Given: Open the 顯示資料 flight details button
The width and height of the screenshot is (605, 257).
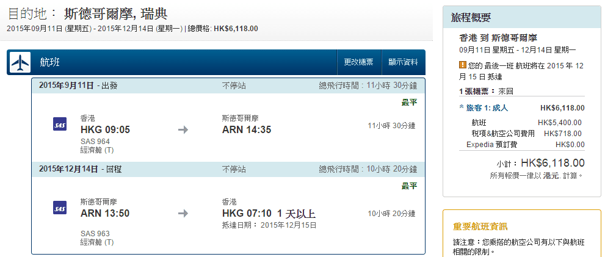Looking at the screenshot, I should pyautogui.click(x=403, y=62).
